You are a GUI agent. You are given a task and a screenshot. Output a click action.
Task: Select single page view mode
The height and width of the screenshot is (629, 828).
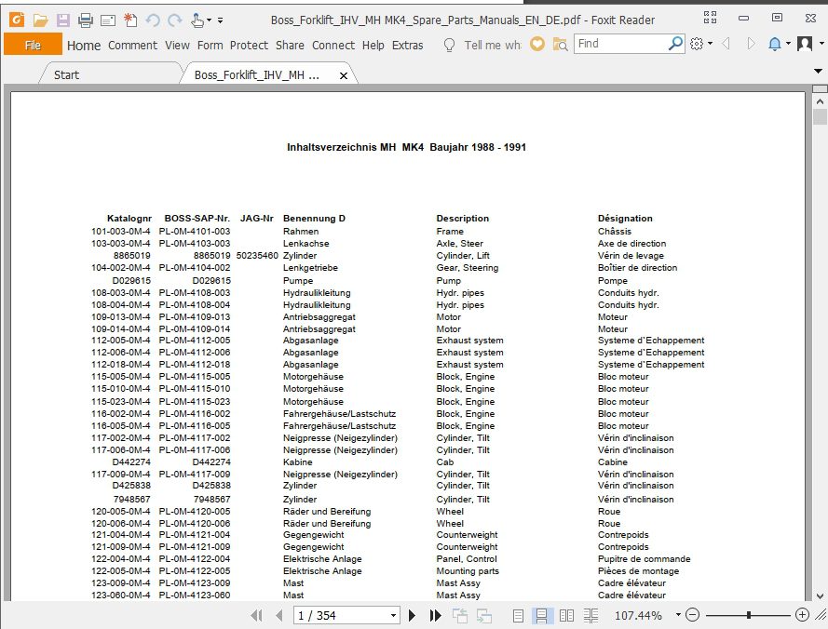coord(518,615)
